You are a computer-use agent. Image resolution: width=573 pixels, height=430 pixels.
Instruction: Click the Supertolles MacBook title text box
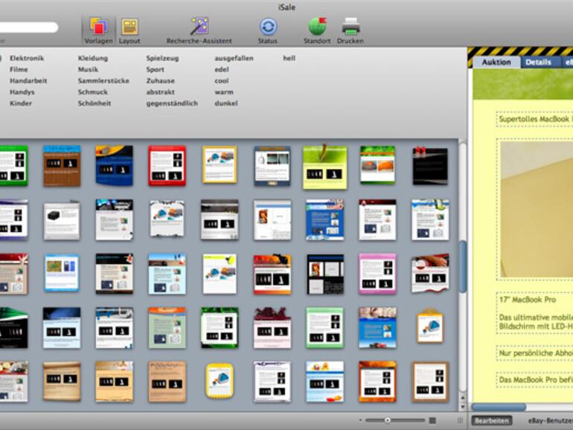pos(534,119)
